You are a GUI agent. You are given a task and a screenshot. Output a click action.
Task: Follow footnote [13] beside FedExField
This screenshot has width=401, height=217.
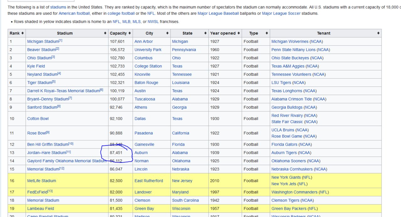click(x=50, y=191)
